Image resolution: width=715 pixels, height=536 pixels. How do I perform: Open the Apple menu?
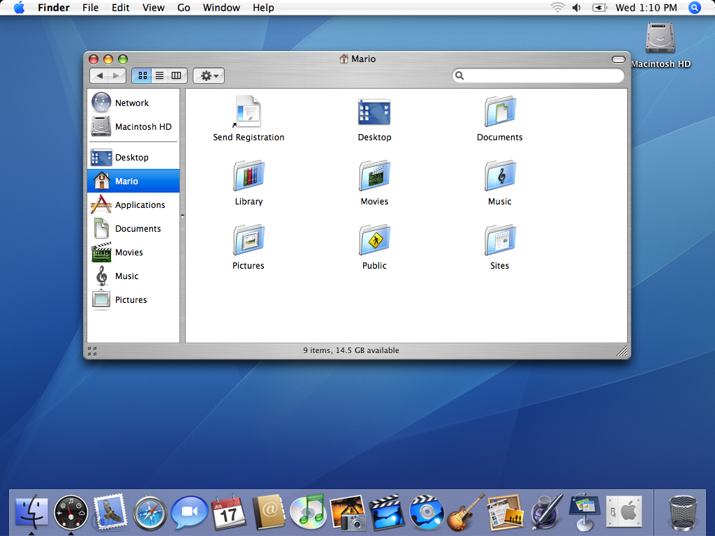pyautogui.click(x=19, y=8)
